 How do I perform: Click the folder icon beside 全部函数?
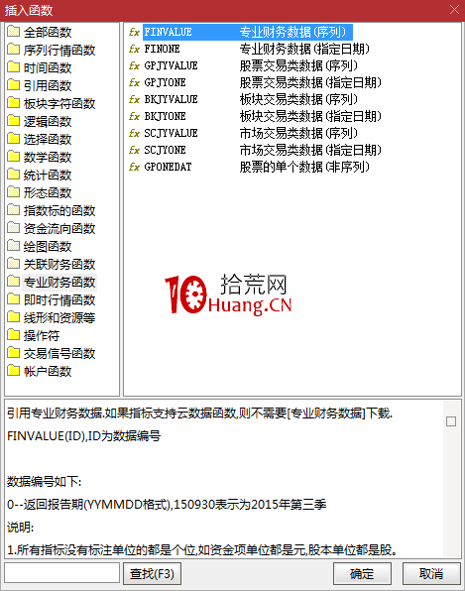coord(14,31)
